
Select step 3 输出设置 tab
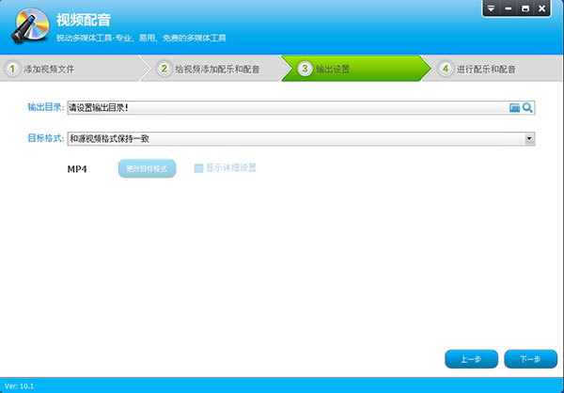(354, 69)
